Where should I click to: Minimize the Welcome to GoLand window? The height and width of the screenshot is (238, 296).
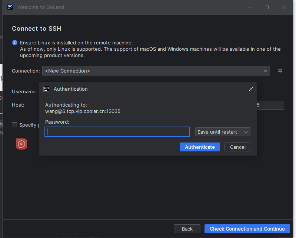[x=249, y=7]
